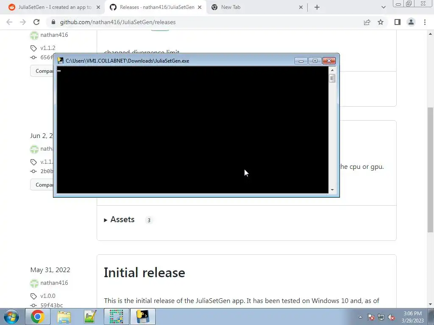The height and width of the screenshot is (325, 434).
Task: Close the JuliaSetGen.exe console window
Action: click(x=329, y=61)
